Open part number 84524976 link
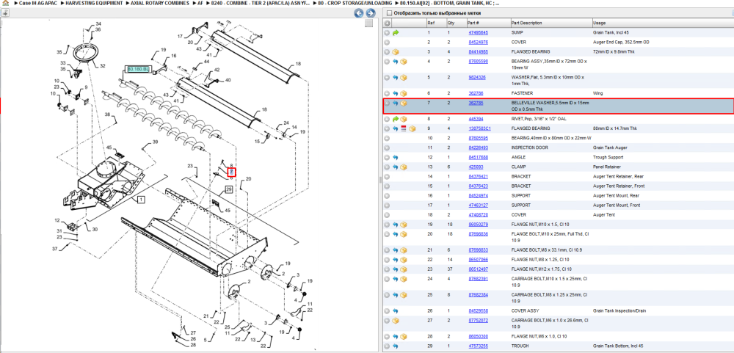Screen dimensions: 734x353 coord(478,43)
